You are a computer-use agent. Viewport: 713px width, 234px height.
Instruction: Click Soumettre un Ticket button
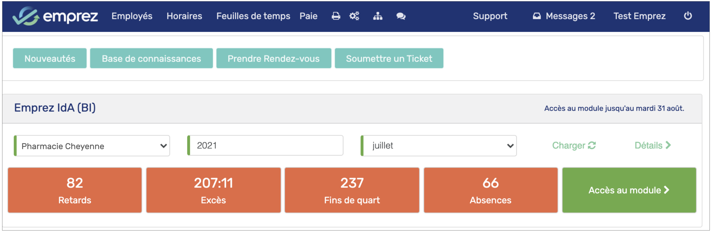389,58
